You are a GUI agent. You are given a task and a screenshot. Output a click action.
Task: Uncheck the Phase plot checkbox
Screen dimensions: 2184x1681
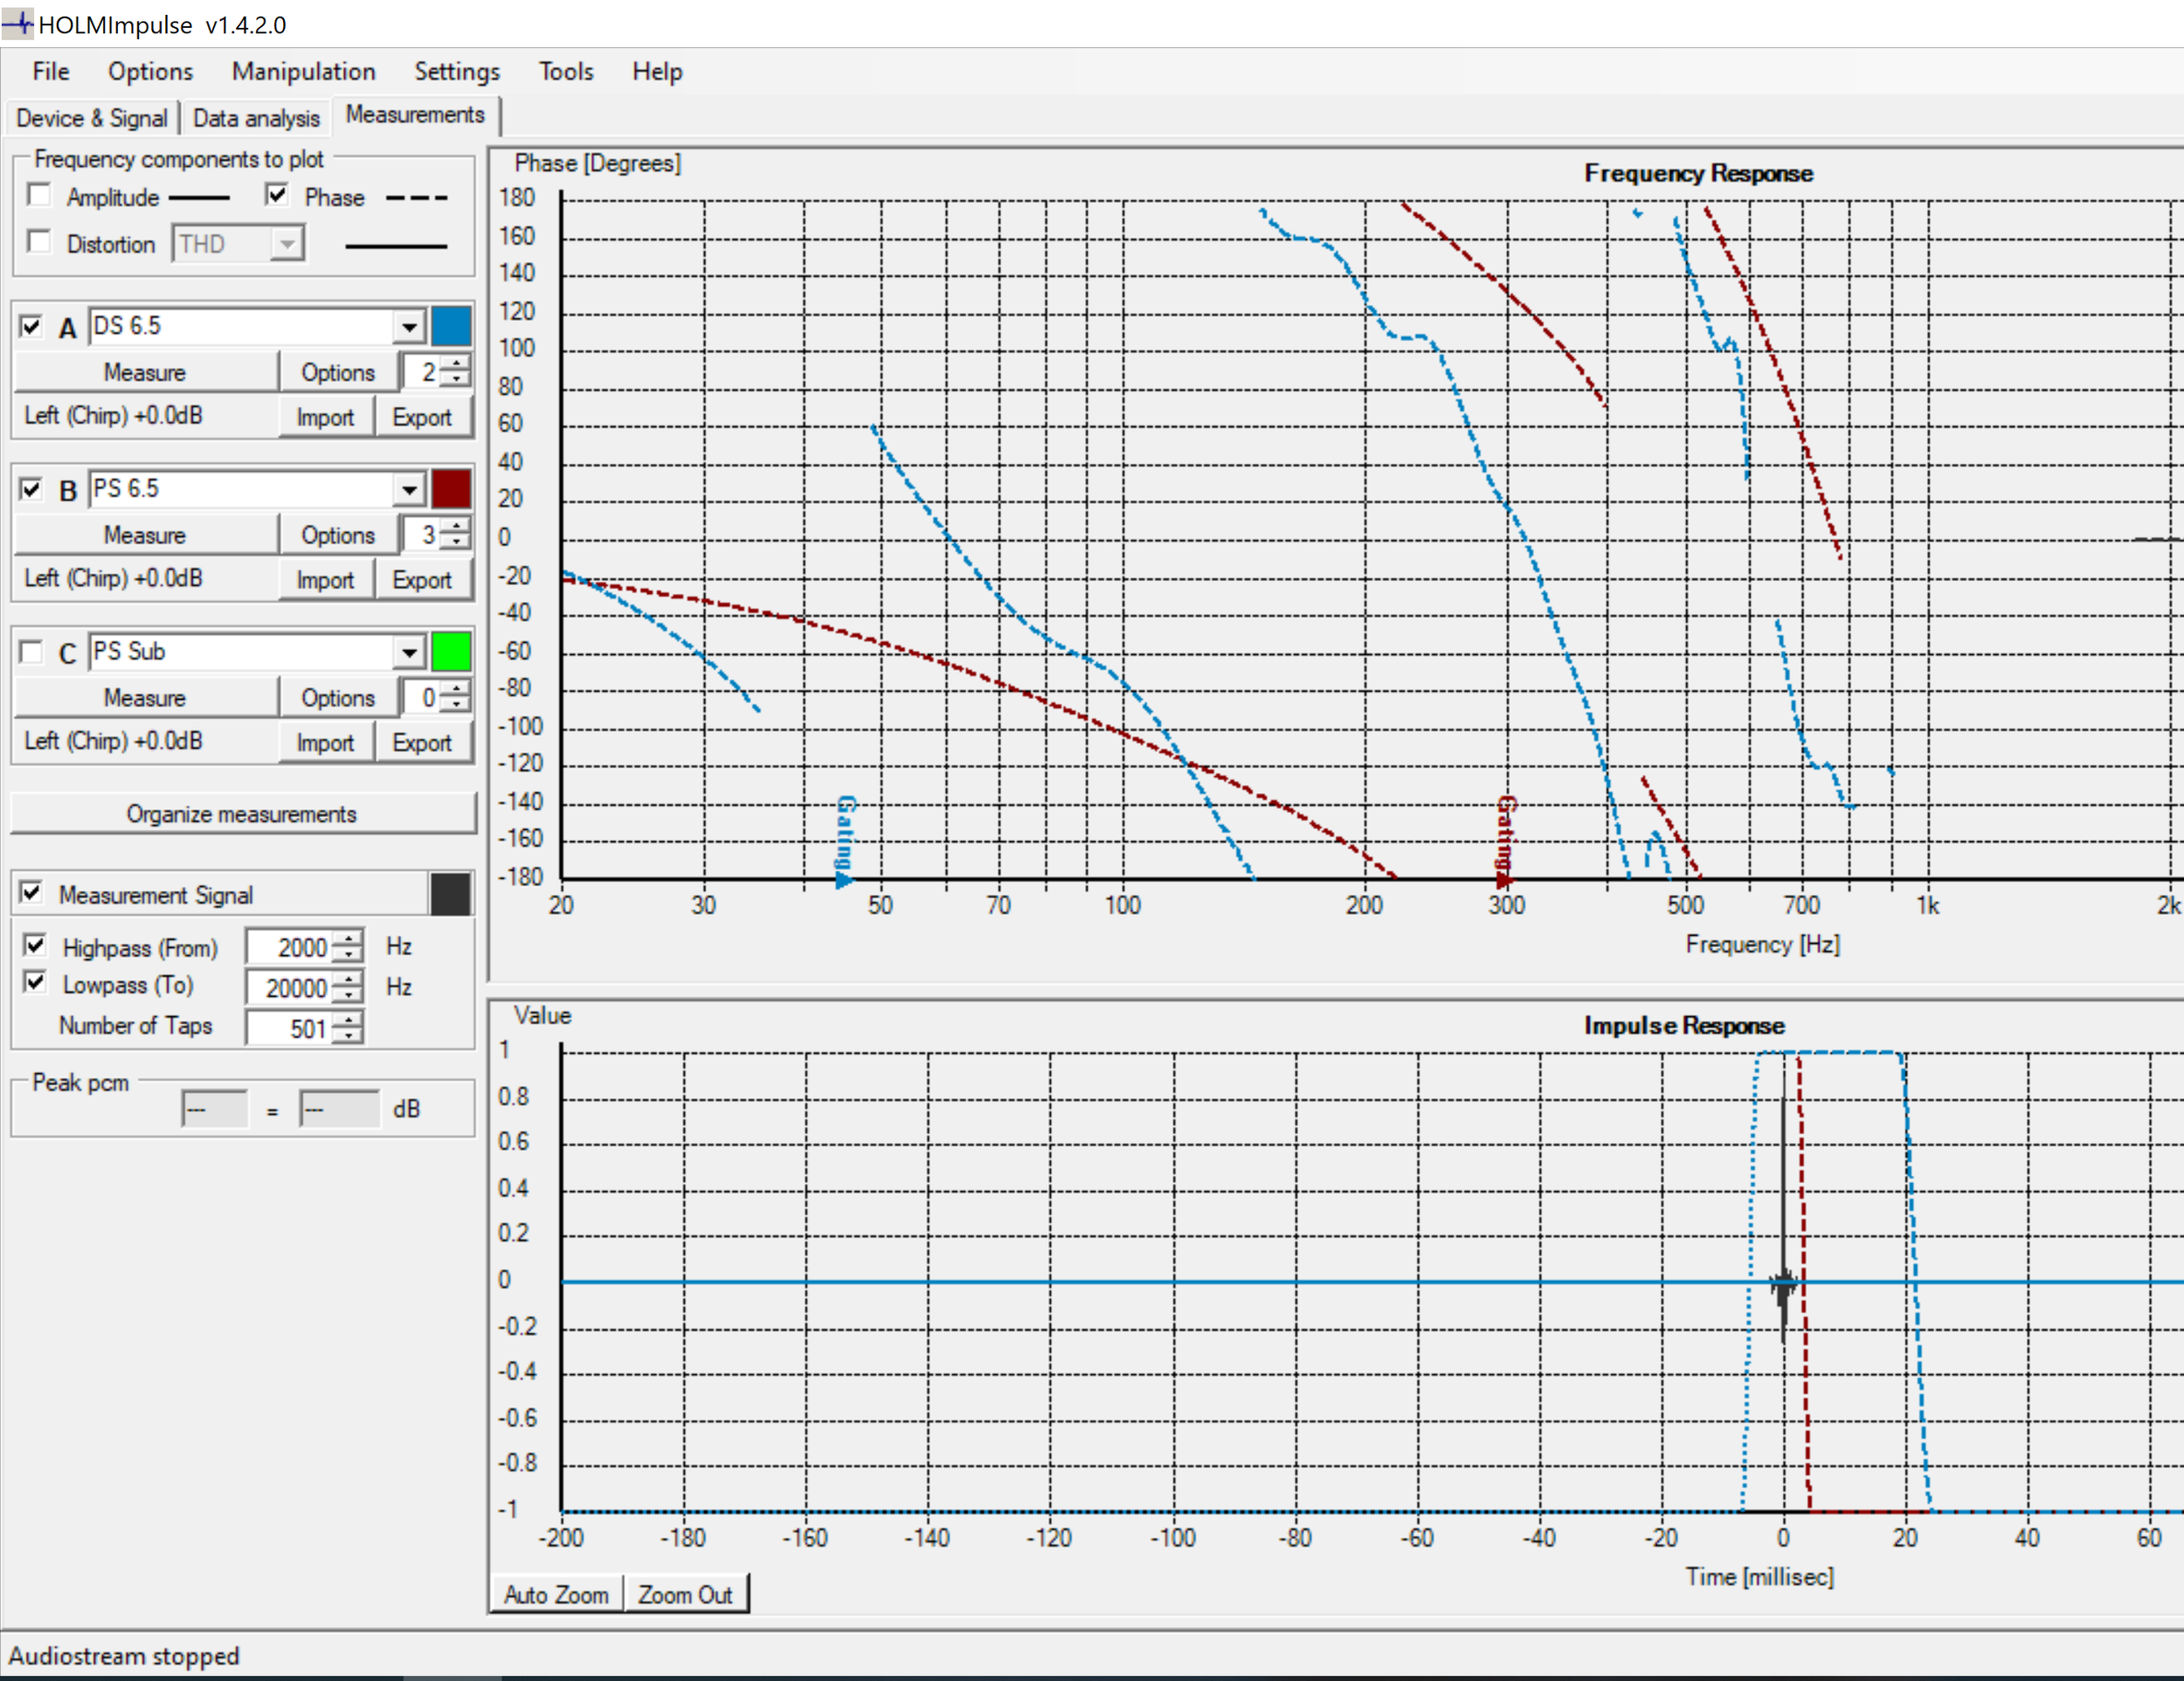(277, 195)
